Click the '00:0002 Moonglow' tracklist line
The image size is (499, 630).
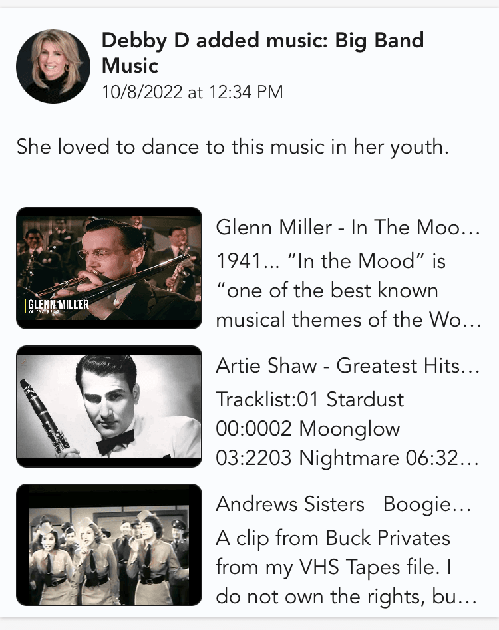308,428
